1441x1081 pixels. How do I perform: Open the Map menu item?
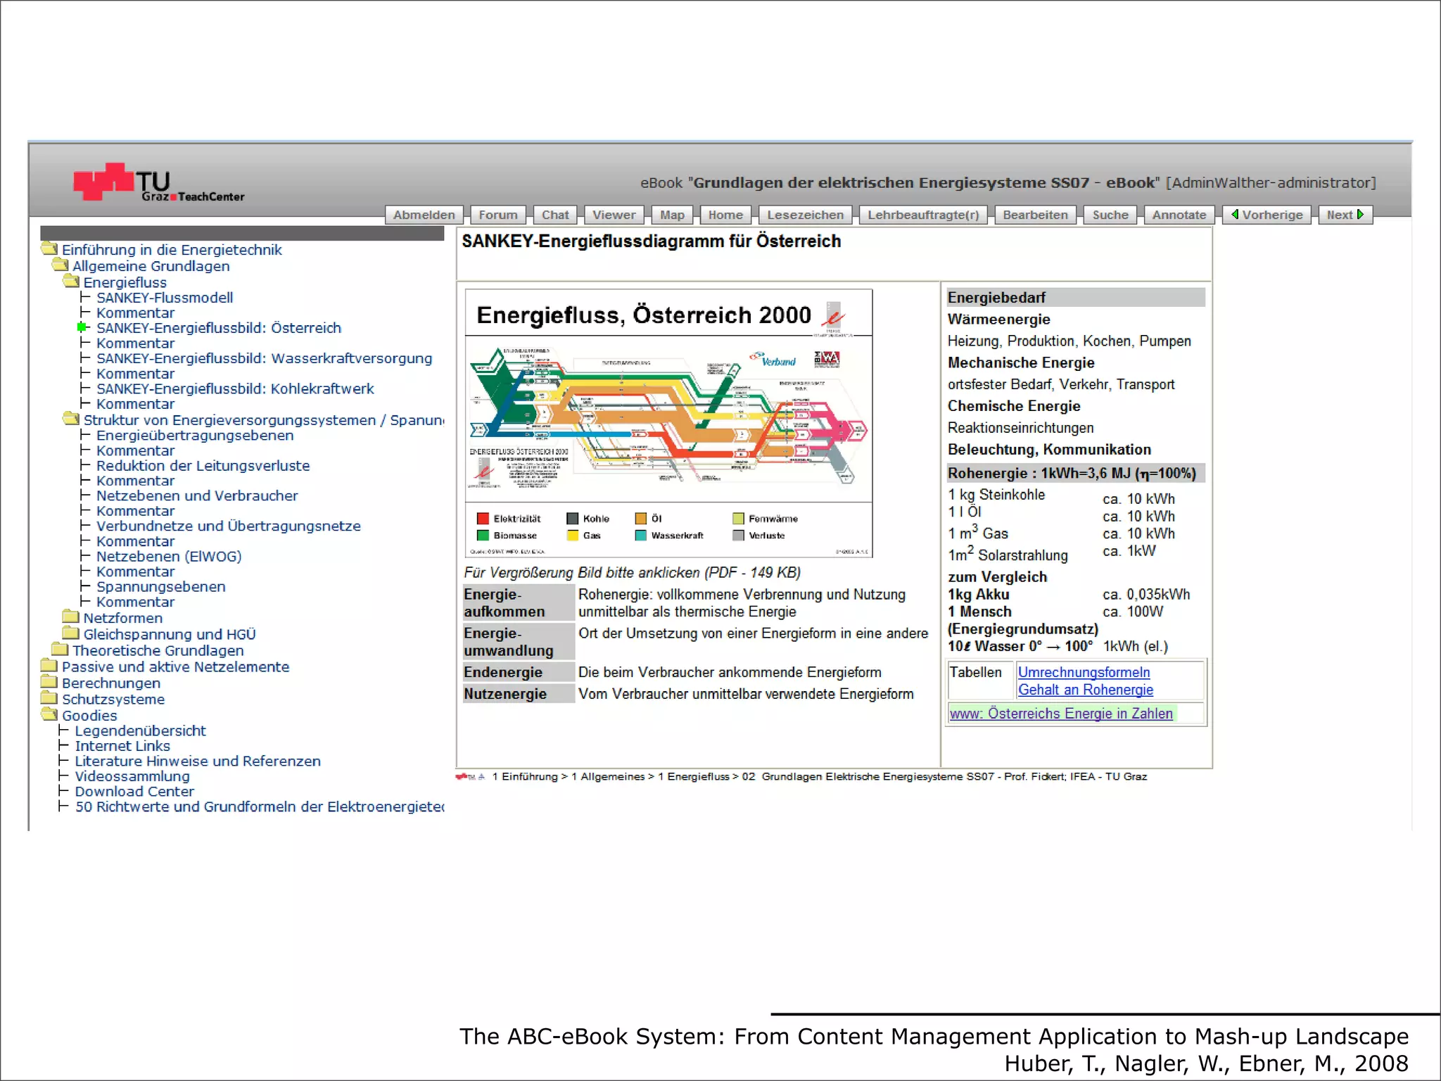point(672,215)
